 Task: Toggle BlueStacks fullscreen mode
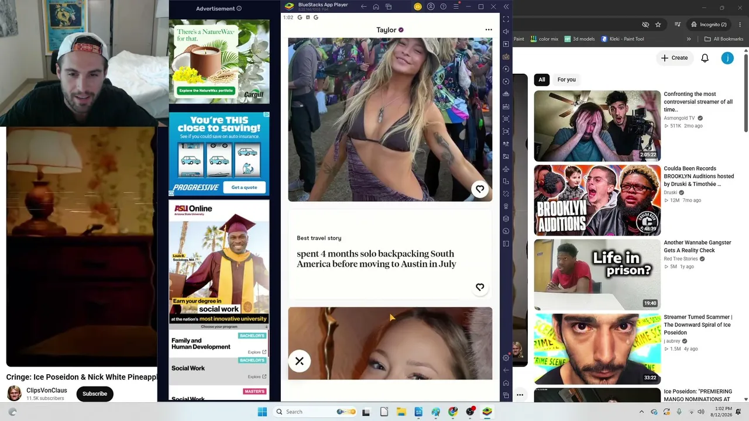(x=506, y=19)
